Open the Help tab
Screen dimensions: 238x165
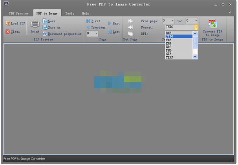86,13
